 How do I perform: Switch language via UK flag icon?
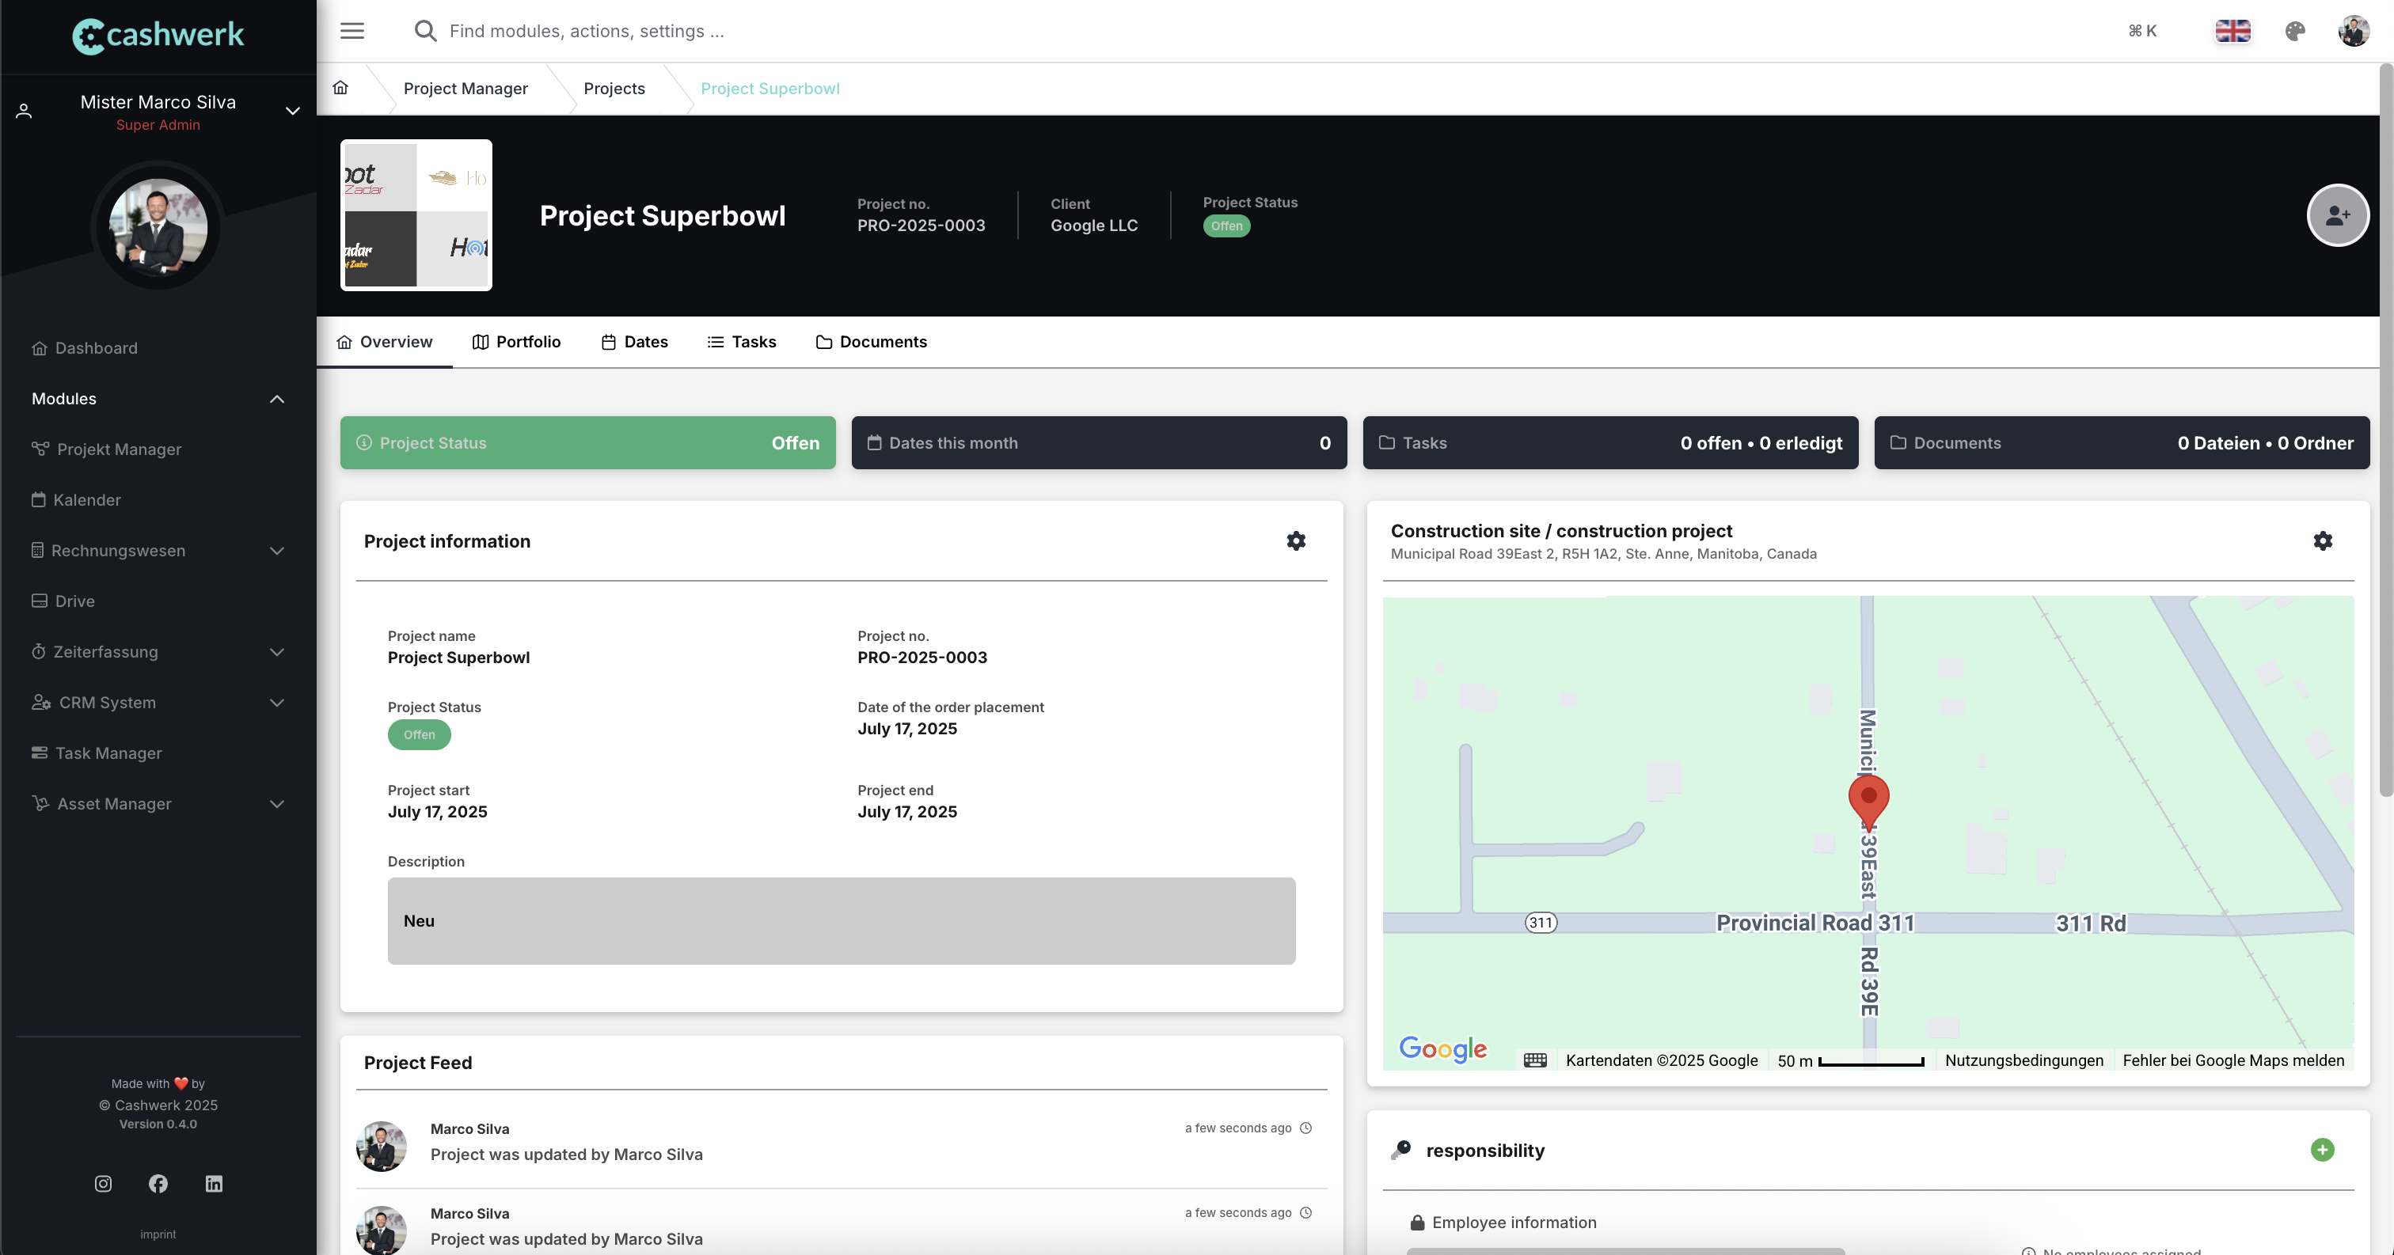(x=2232, y=31)
